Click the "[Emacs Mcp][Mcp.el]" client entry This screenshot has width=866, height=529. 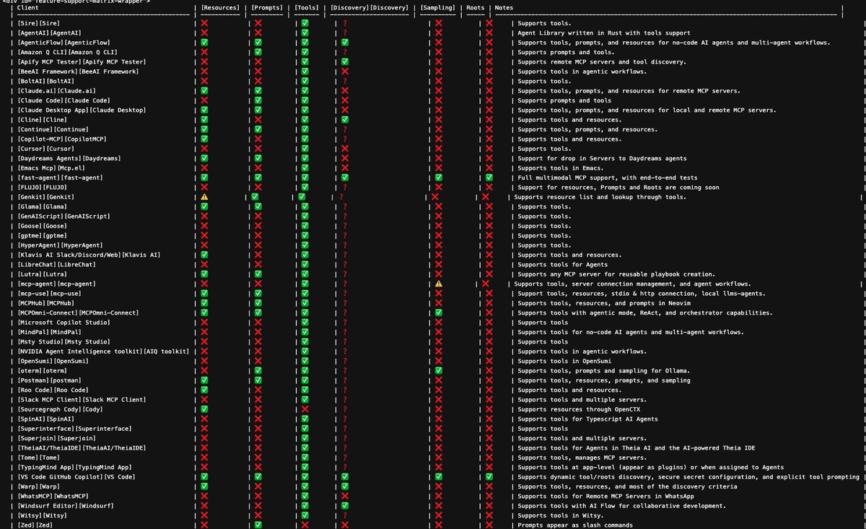click(x=53, y=168)
